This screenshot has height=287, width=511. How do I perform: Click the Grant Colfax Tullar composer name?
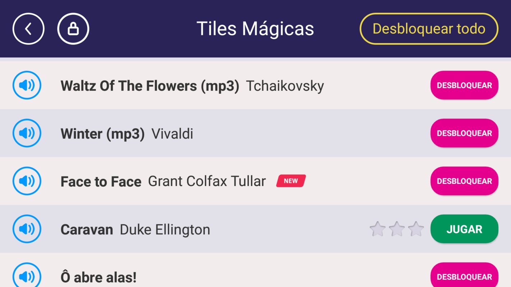207,182
